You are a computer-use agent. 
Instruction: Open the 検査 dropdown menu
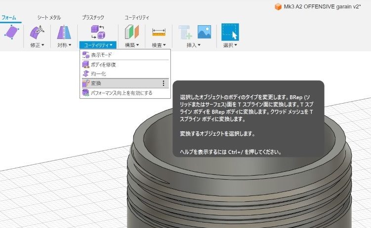pos(159,45)
